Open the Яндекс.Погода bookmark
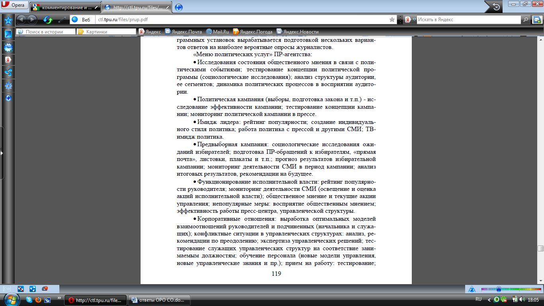Screen dimensions: 544x306 pos(253,31)
